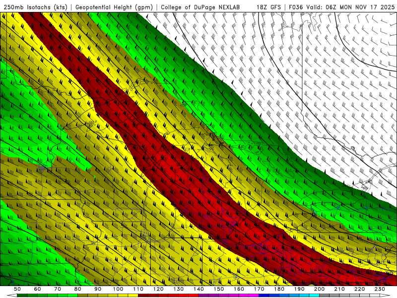The height and width of the screenshot is (298, 397).
Task: Click the 120 knot legend label
Action: (x=158, y=289)
